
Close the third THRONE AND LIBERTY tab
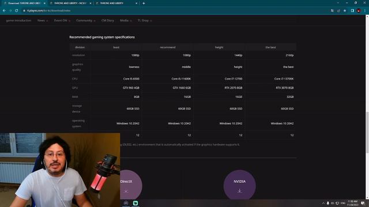click(137, 3)
